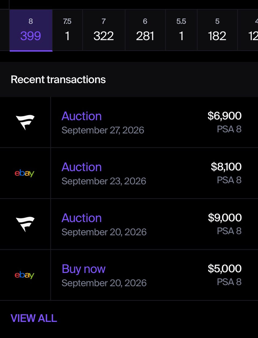The height and width of the screenshot is (338, 258).
Task: Click Fanatics logo on $9,000 auction row
Action: [25, 224]
